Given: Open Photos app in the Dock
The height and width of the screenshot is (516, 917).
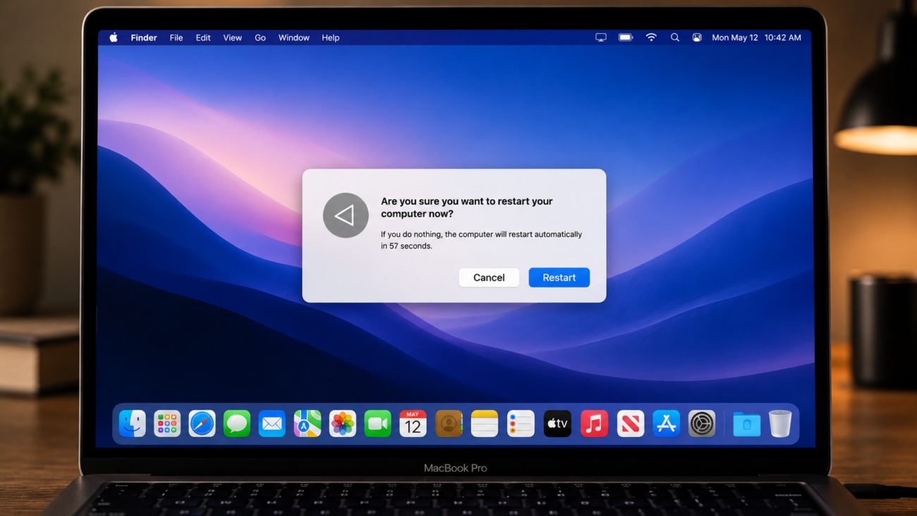Looking at the screenshot, I should point(343,424).
